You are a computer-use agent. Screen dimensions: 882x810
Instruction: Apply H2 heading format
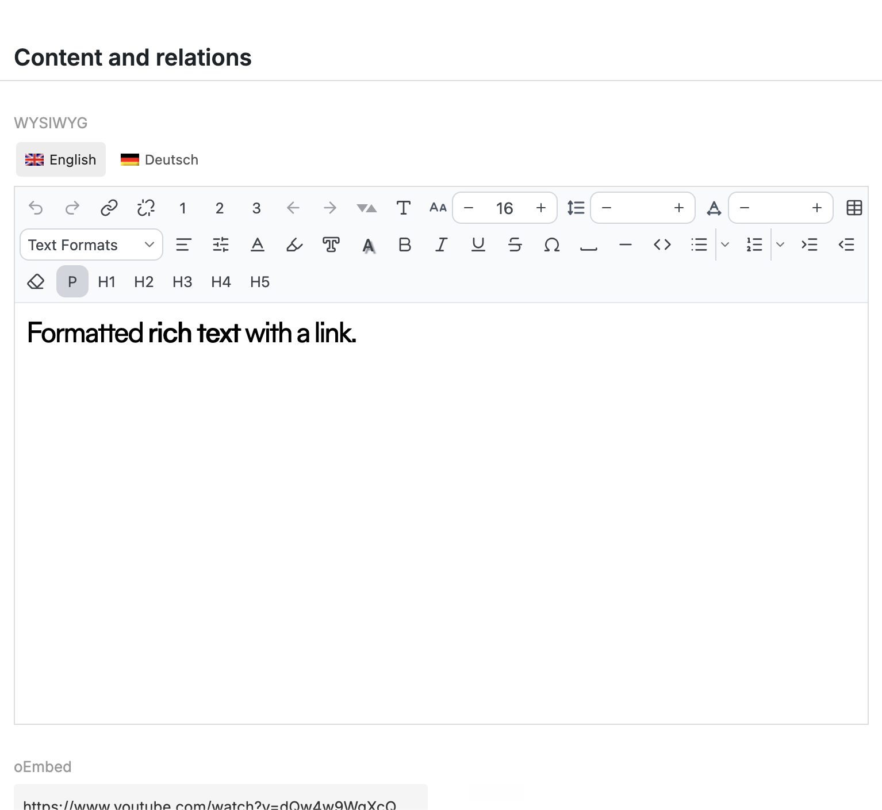coord(144,281)
